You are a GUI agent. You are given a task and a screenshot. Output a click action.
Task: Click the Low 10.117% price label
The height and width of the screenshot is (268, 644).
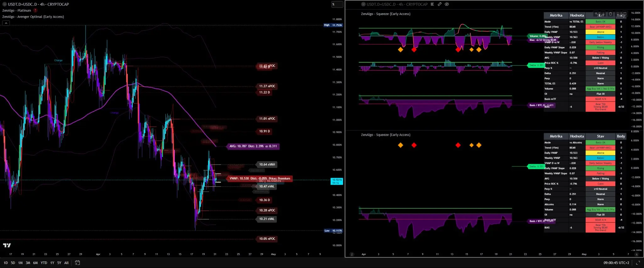coord(333,231)
